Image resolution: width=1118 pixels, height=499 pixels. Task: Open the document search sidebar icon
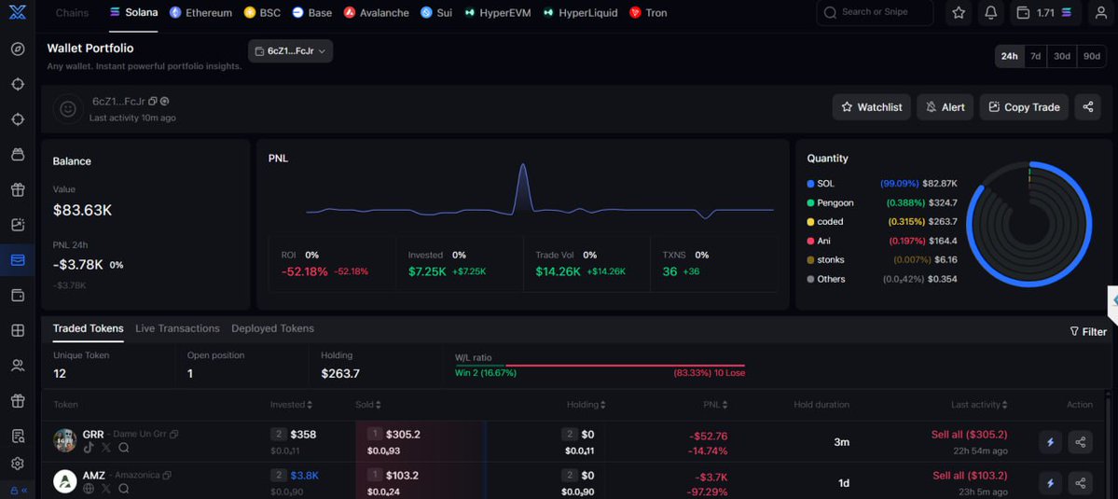pos(18,436)
